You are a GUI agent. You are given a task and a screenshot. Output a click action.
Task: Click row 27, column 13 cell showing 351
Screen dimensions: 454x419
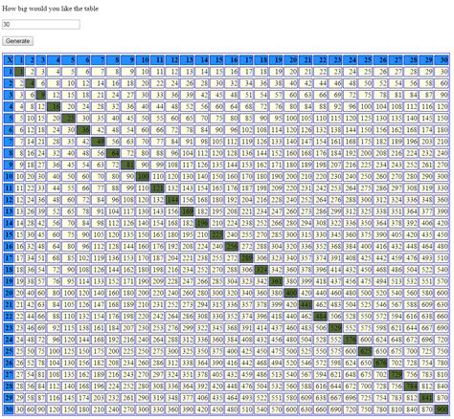point(187,374)
